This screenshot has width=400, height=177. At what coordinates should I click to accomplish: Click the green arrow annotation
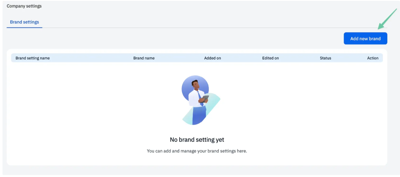[387, 19]
